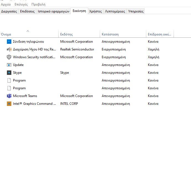
Task: Open the Προβολή menu
Action: tap(38, 4)
